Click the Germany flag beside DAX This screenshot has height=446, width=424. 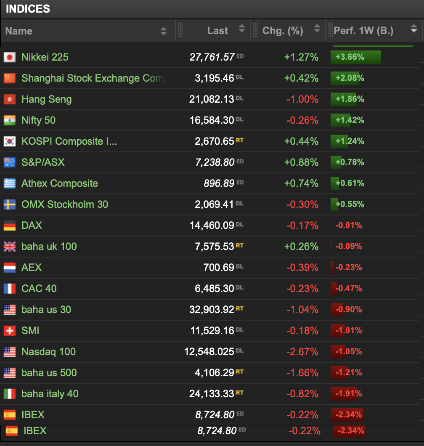10,226
